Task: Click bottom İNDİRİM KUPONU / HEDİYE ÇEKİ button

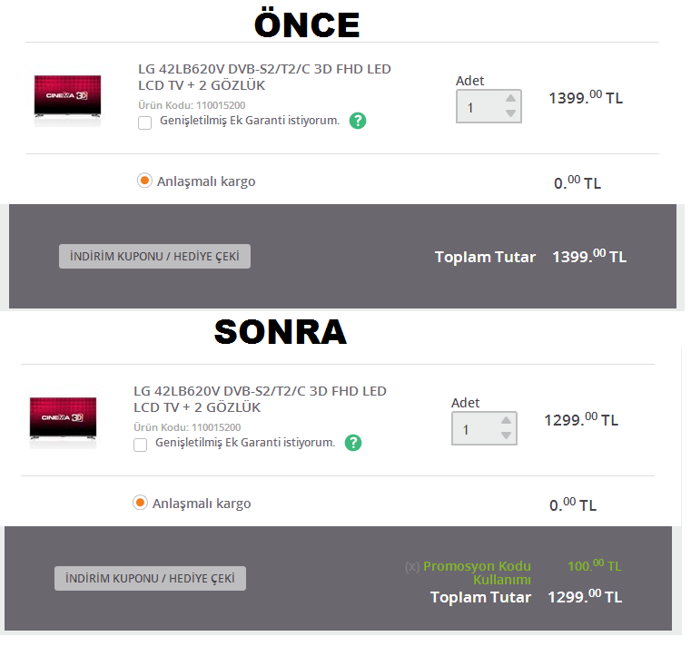Action: pos(150,578)
